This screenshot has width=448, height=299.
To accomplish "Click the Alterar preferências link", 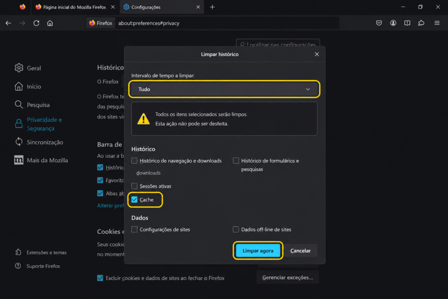I will tap(111, 205).
